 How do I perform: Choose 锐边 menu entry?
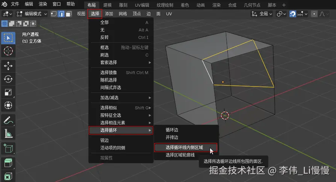[121, 140]
